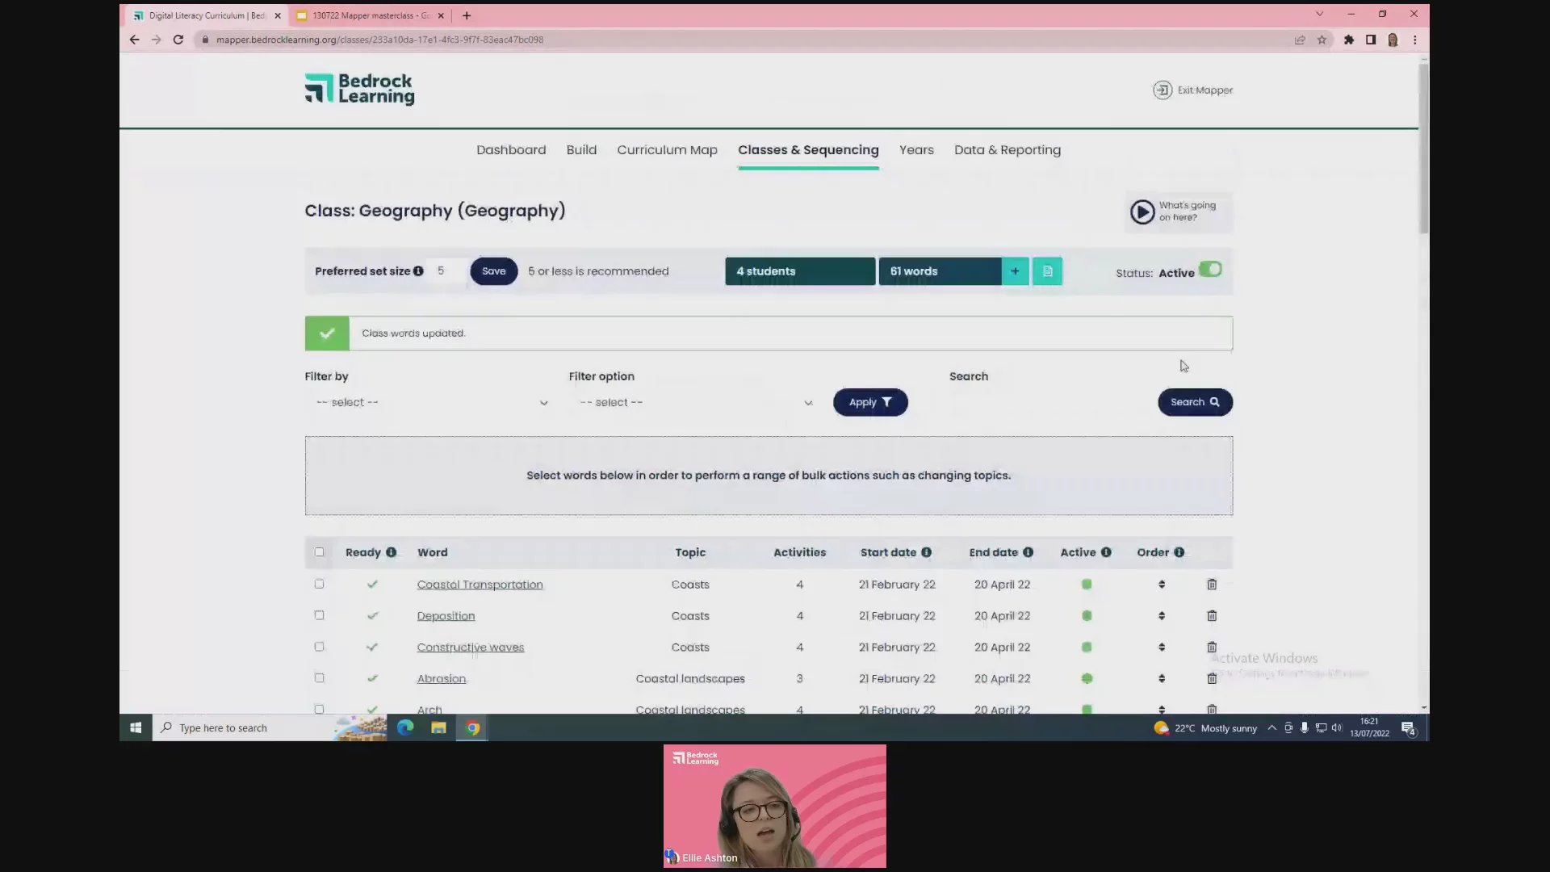Viewport: 1550px width, 872px height.
Task: Open the Deposition word link
Action: pyautogui.click(x=446, y=616)
